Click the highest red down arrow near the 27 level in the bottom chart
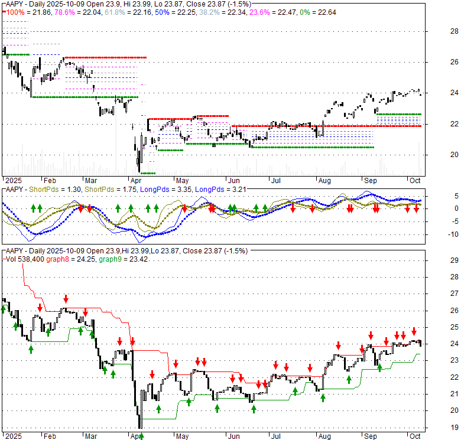461x440 pixels. [x=66, y=299]
